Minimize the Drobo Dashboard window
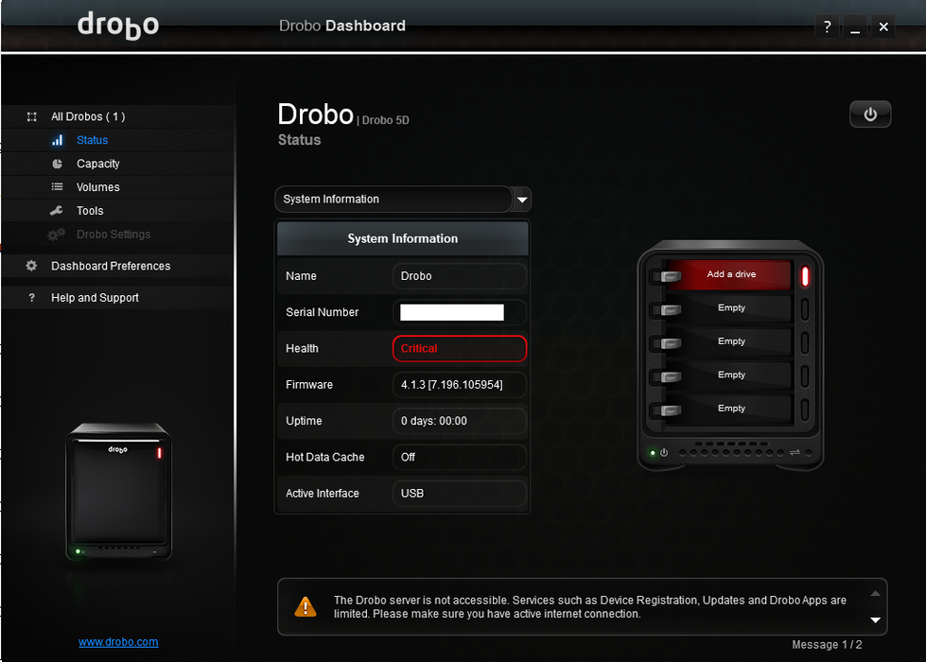Image resolution: width=926 pixels, height=662 pixels. pos(854,26)
